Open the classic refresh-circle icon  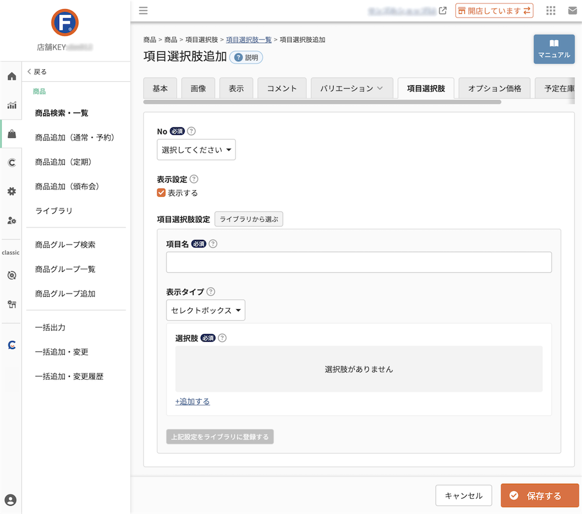(x=12, y=275)
